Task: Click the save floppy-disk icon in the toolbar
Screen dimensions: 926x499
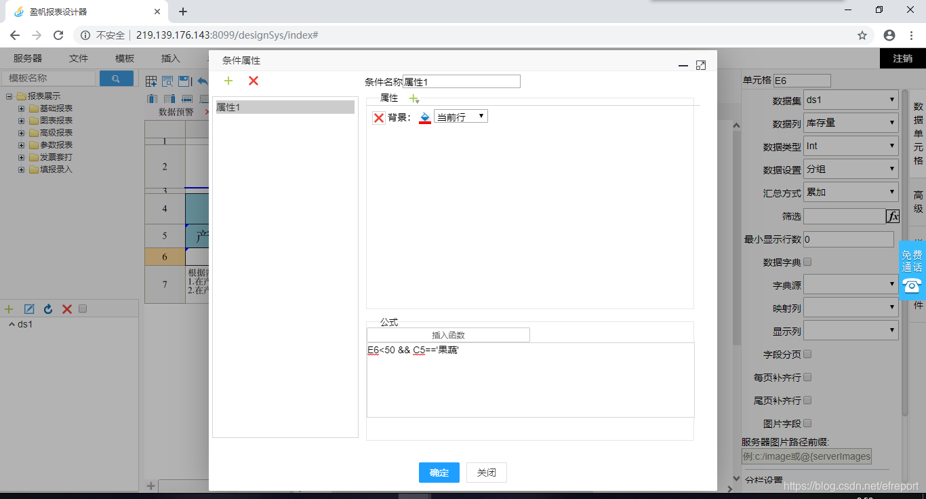Action: click(184, 81)
